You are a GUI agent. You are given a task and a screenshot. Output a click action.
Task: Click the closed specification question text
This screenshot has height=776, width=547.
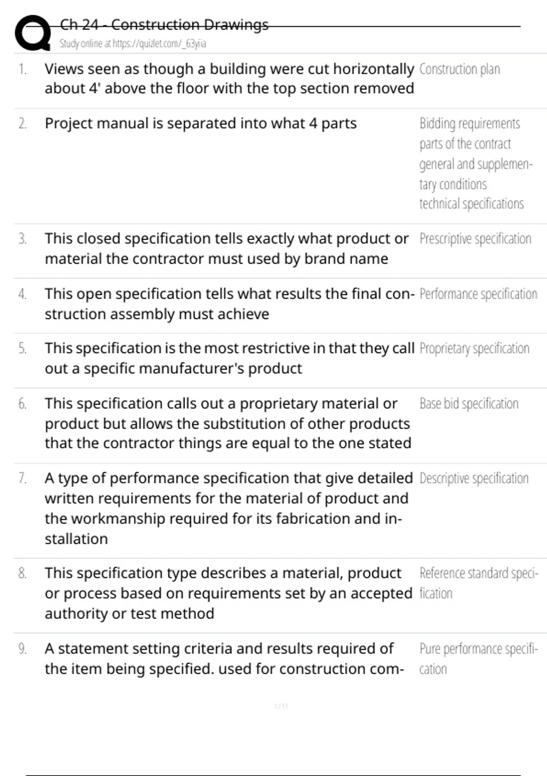(x=227, y=248)
